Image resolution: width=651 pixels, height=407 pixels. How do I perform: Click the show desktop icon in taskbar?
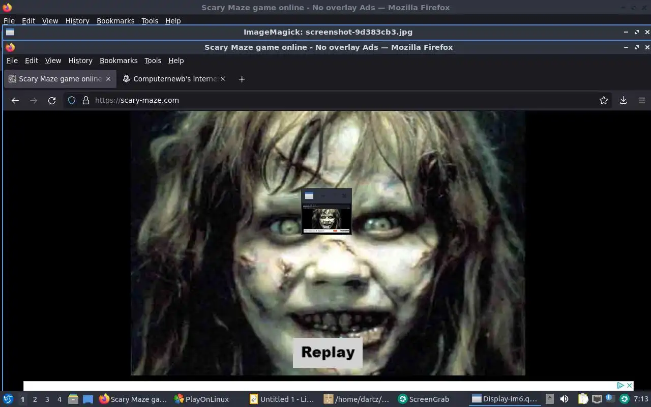coord(88,399)
